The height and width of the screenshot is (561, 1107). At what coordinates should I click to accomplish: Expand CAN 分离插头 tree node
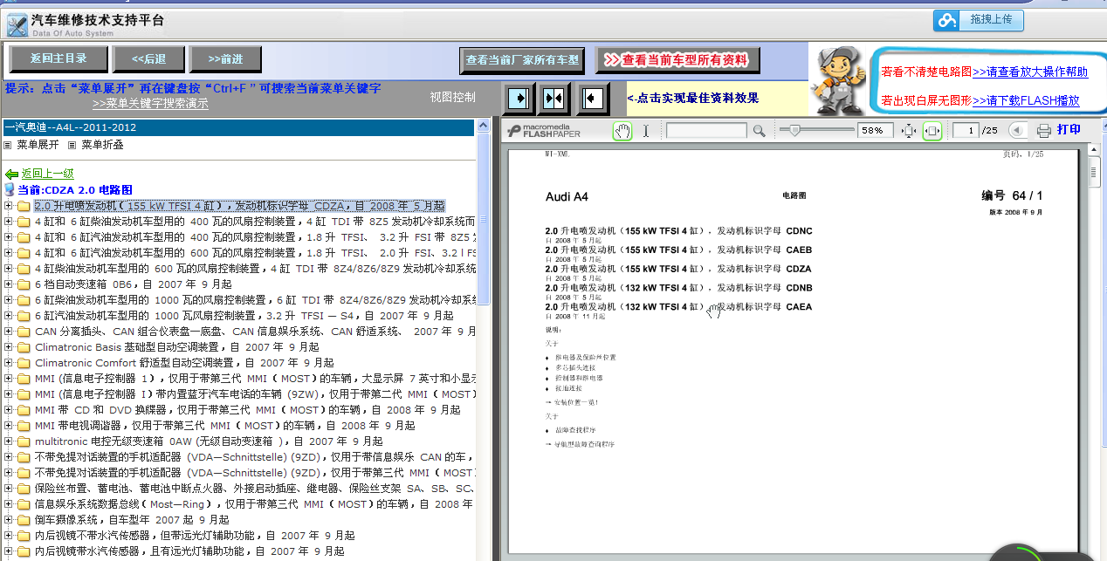point(9,332)
